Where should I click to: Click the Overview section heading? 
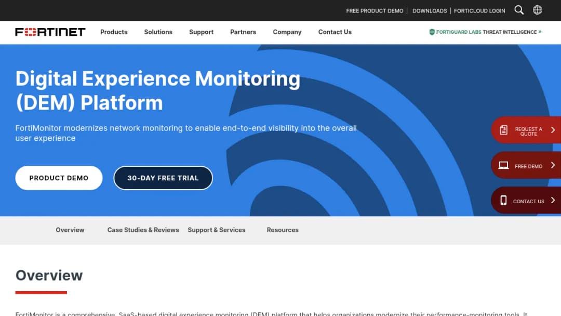(49, 275)
